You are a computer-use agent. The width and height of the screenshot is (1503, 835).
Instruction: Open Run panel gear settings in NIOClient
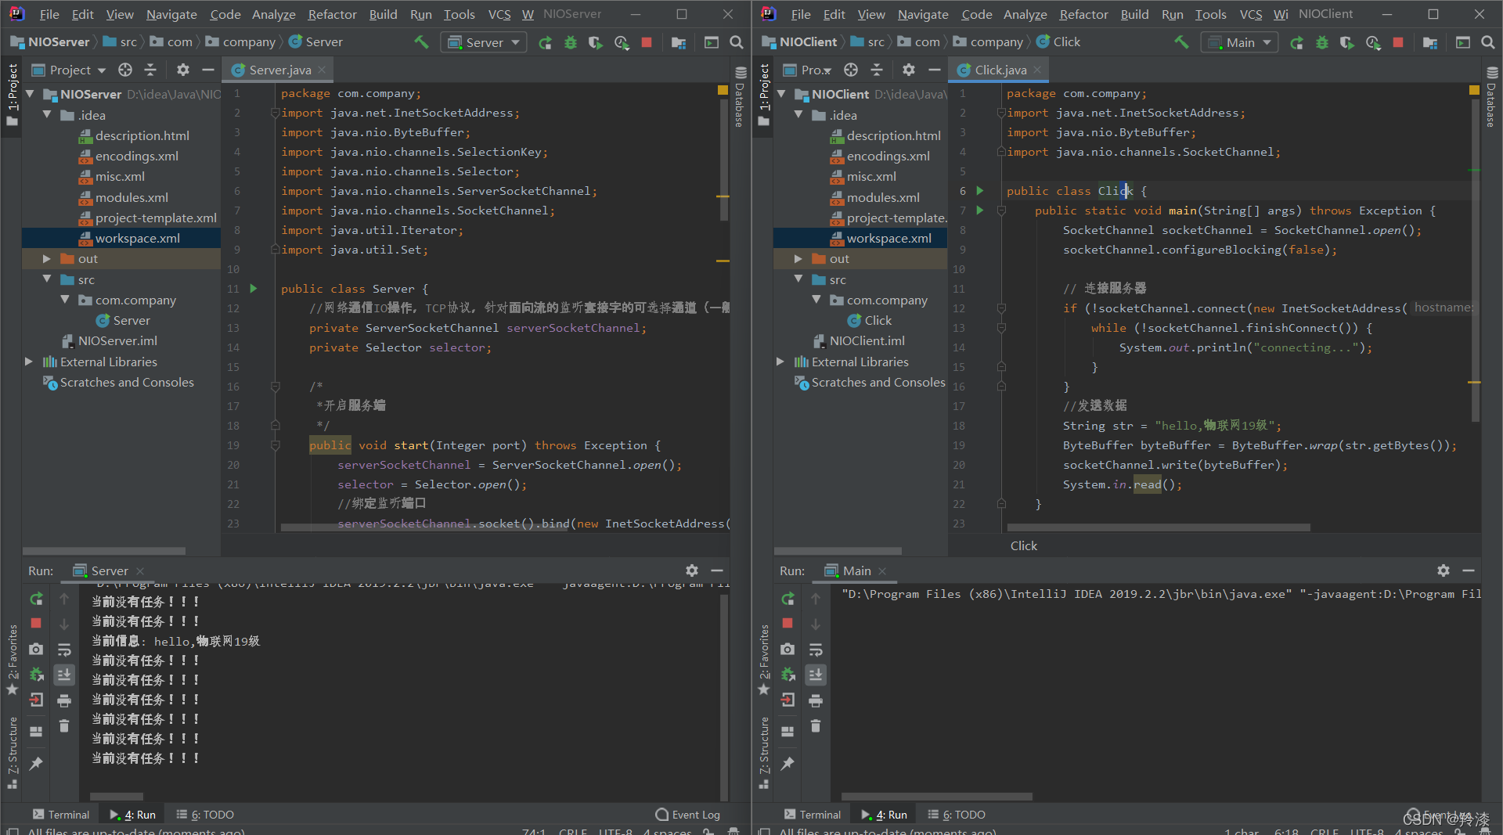click(x=1444, y=570)
